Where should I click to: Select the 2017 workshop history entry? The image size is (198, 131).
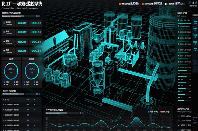point(185,130)
